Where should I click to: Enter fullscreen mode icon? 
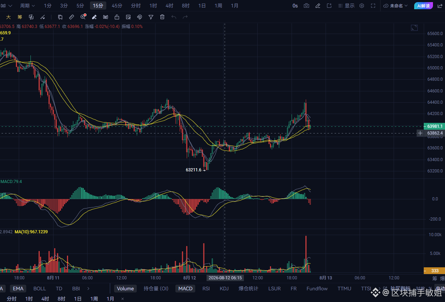coord(373,6)
